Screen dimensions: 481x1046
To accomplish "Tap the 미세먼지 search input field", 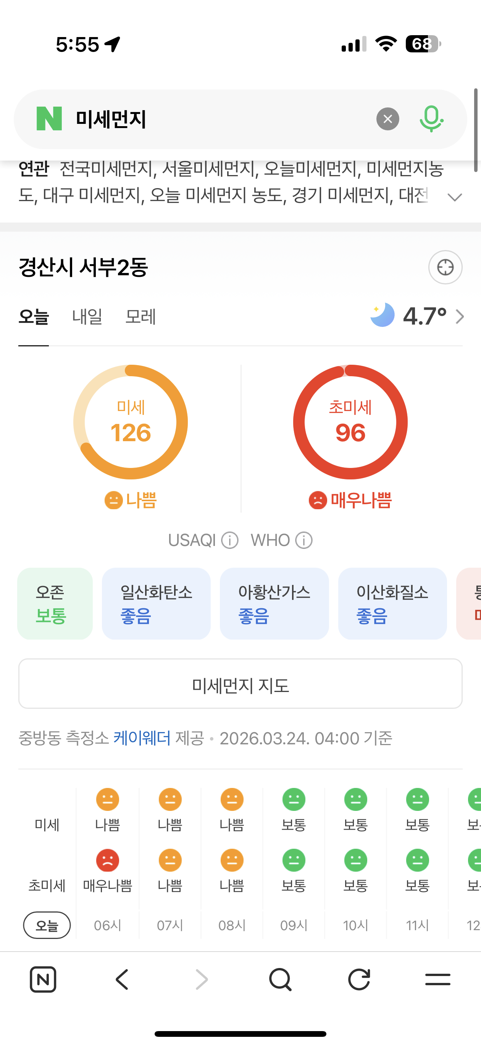I will [219, 119].
